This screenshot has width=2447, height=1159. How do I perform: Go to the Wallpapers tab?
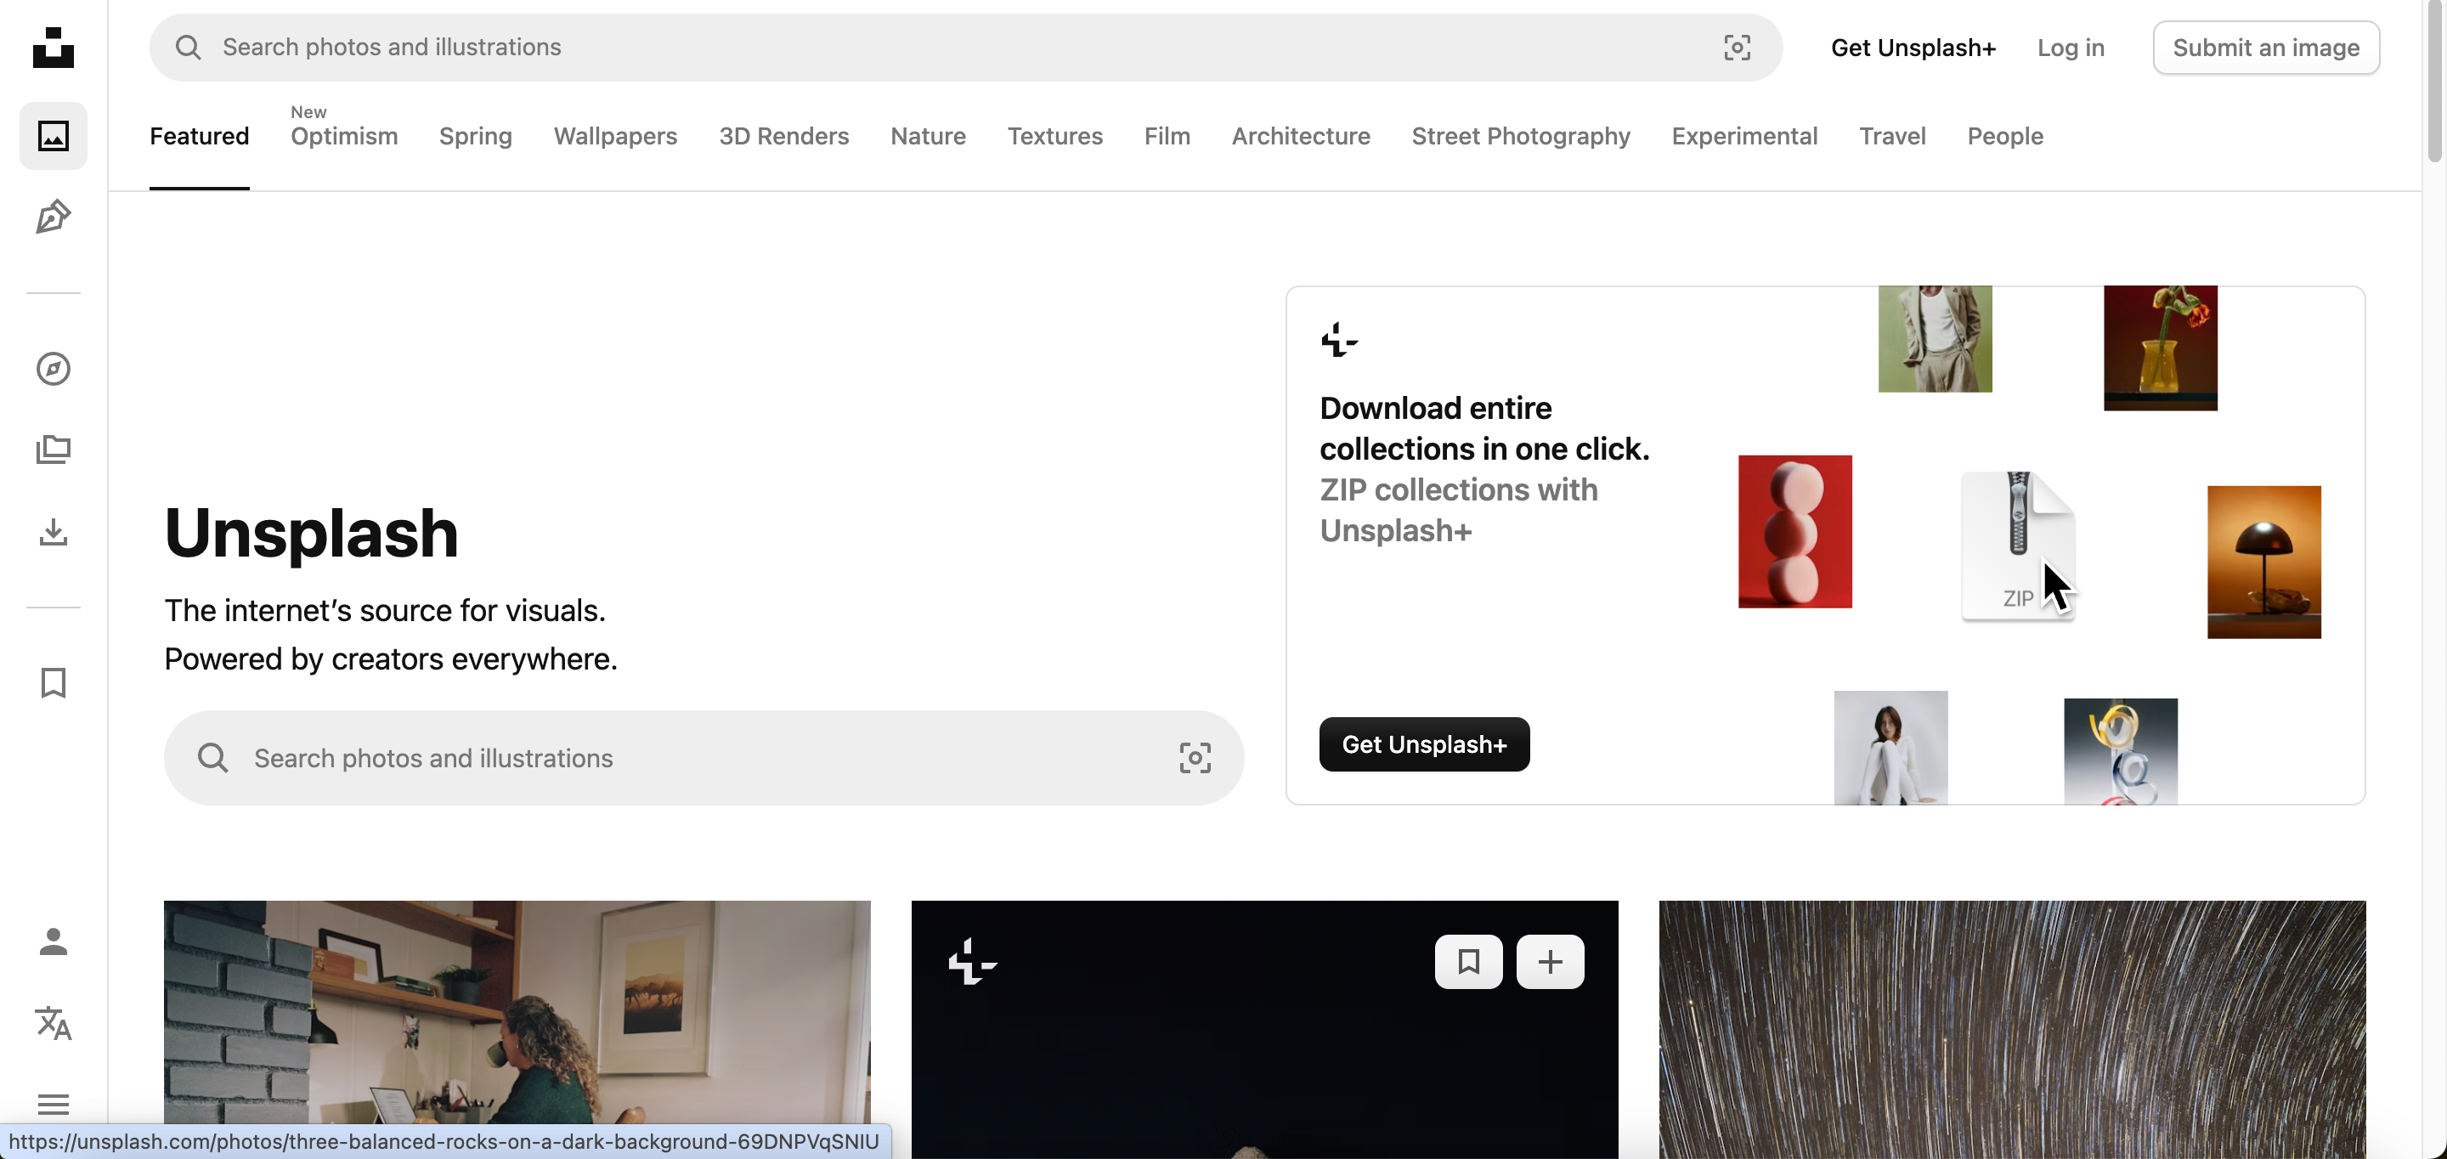tap(615, 136)
